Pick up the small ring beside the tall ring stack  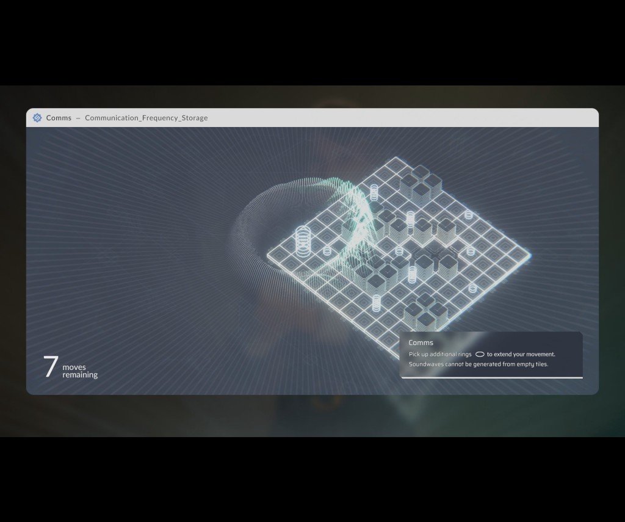[x=327, y=251]
